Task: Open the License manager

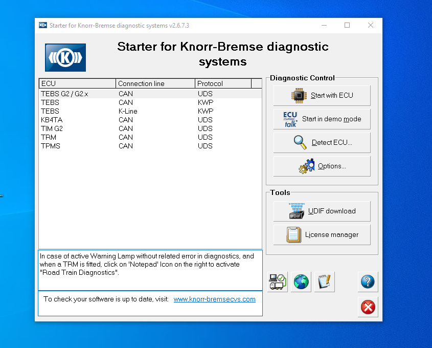Action: [322, 235]
